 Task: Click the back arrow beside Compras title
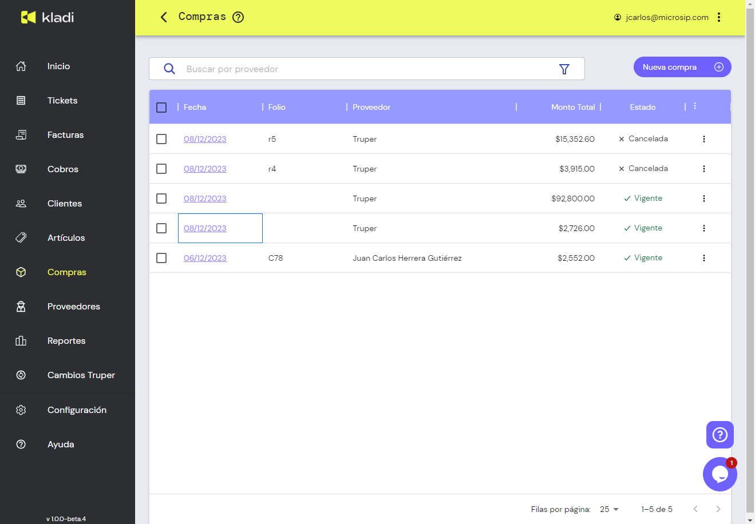tap(164, 17)
